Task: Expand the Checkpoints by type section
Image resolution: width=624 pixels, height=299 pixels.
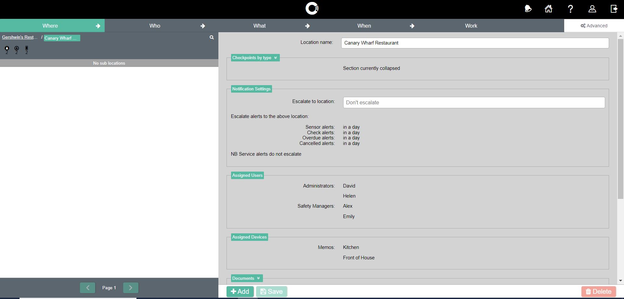Action: (x=255, y=58)
